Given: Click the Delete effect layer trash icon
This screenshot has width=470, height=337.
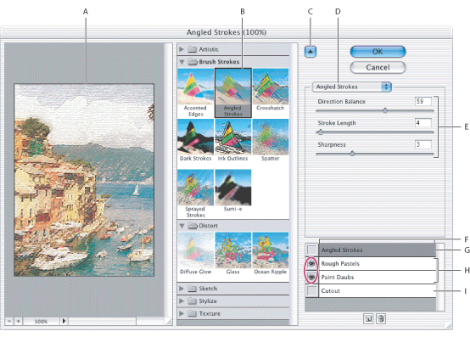Looking at the screenshot, I should [x=381, y=318].
